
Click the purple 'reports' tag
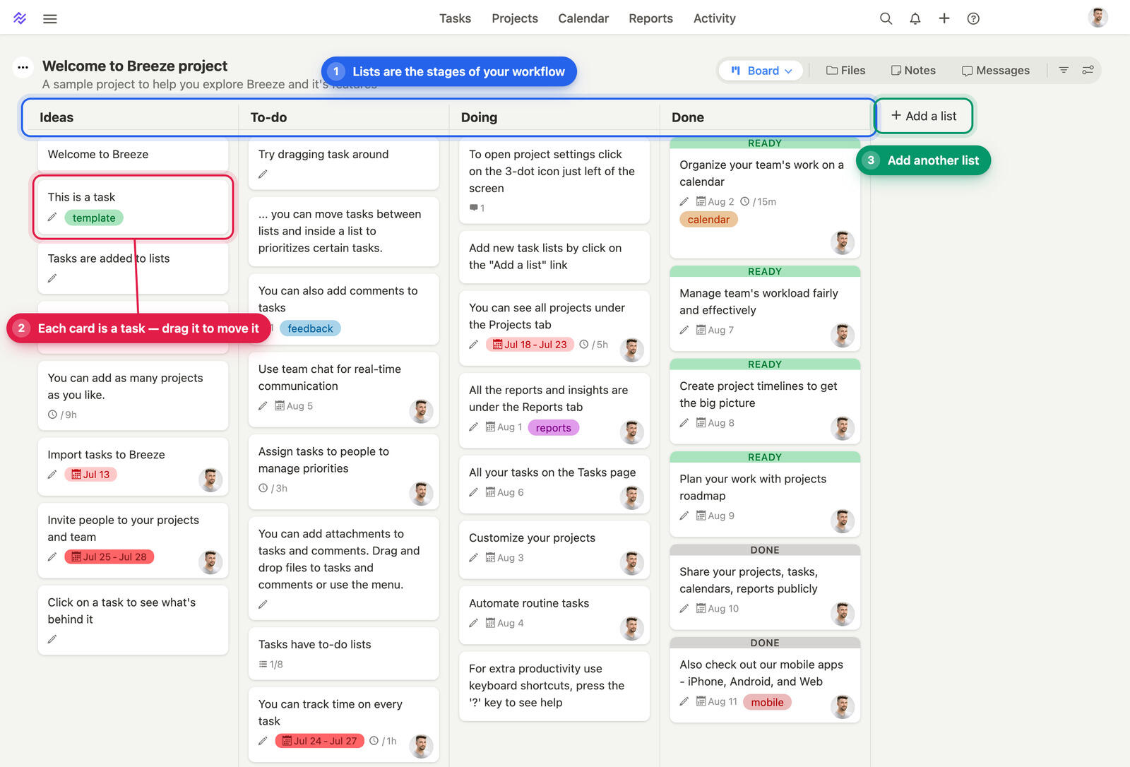[553, 428]
